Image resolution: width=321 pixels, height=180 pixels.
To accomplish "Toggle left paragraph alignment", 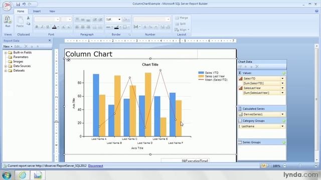I will coord(77,26).
